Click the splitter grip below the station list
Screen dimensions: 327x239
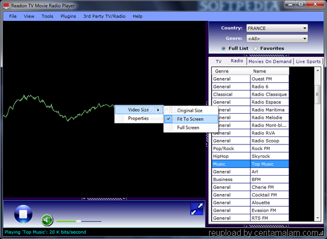[266, 226]
